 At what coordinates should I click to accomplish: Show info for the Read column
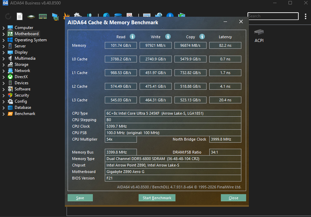tap(132, 37)
